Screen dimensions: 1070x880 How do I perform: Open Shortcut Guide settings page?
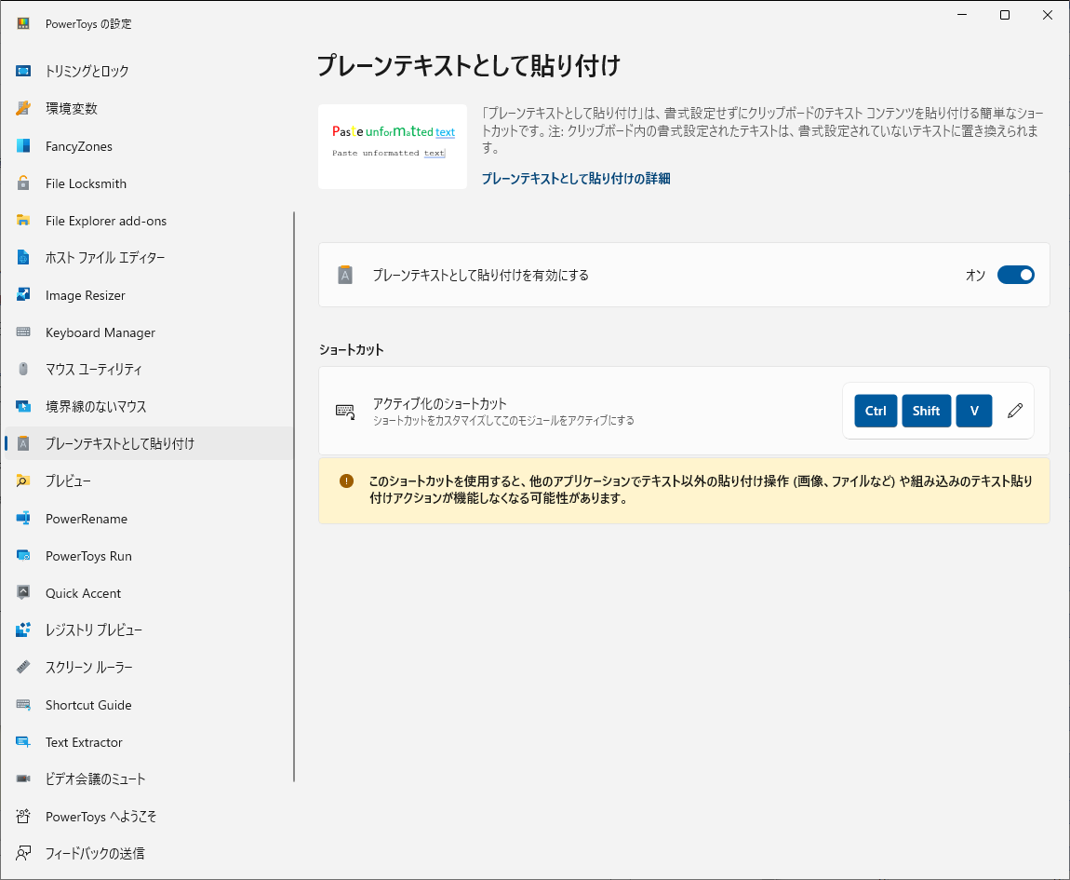[149, 704]
